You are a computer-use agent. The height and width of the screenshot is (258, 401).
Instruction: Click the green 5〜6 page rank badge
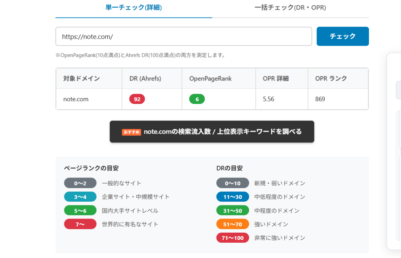point(80,211)
